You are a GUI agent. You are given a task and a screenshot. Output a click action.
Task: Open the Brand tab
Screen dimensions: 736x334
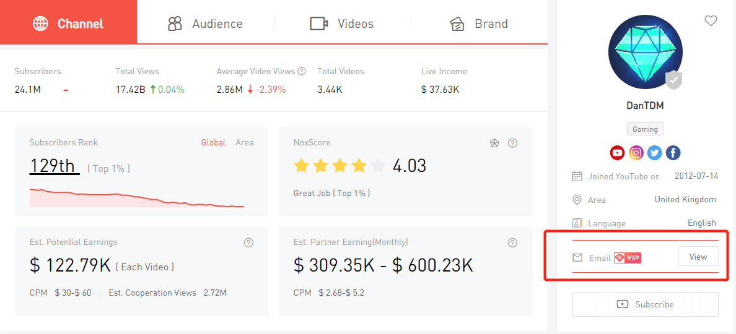click(479, 24)
